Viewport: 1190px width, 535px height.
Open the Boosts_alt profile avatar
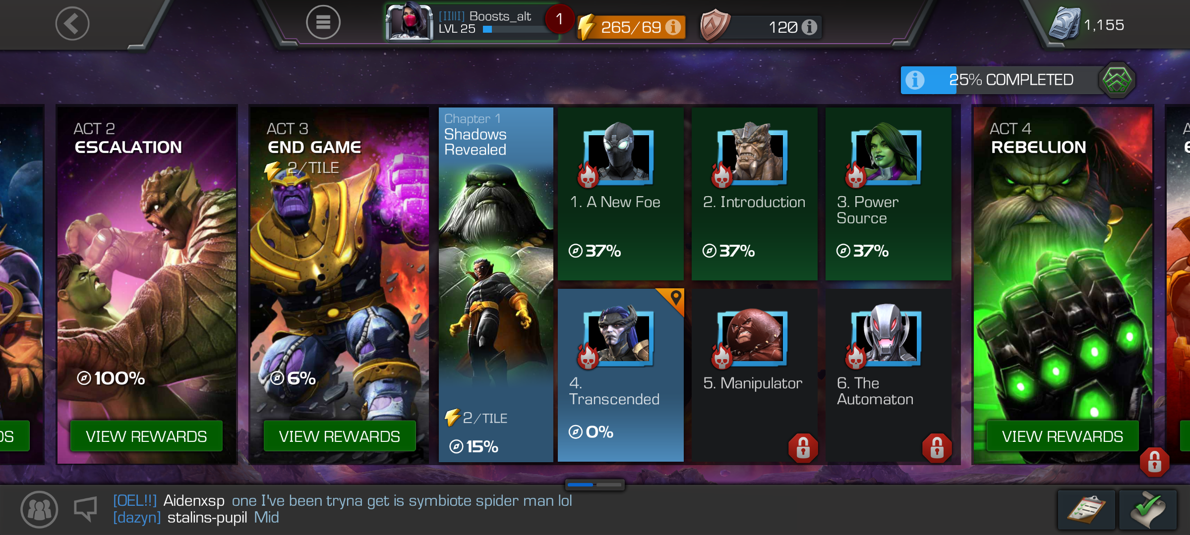(x=409, y=22)
